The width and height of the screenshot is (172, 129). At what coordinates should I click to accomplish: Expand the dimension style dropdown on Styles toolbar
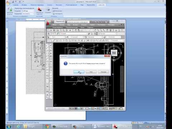coord(83,37)
